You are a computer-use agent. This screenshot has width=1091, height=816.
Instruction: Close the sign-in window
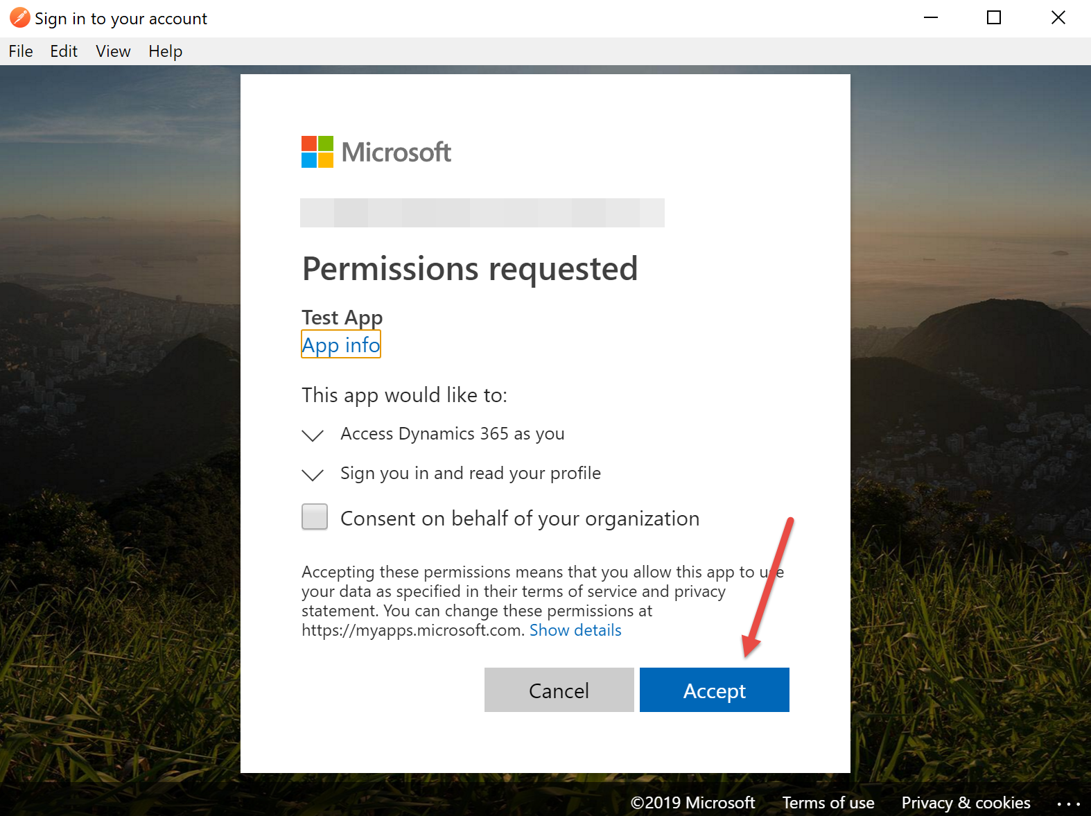tap(1058, 18)
